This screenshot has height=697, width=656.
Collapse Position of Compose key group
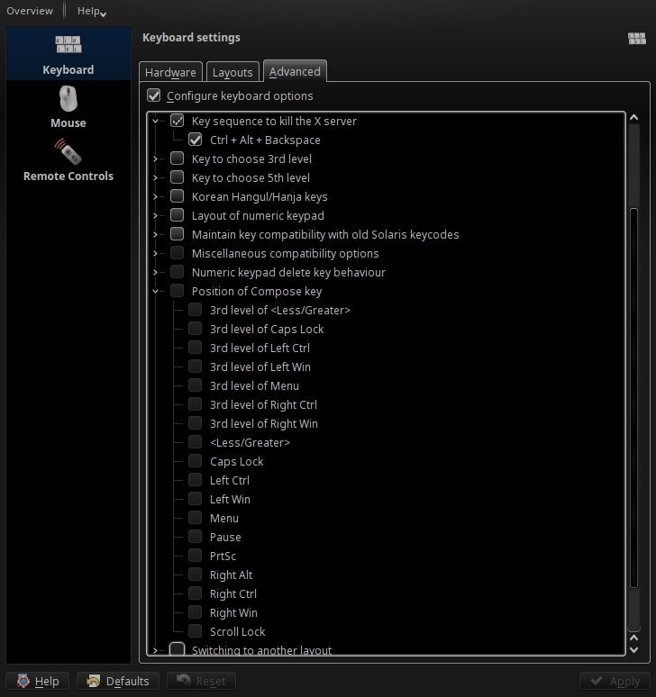[155, 291]
